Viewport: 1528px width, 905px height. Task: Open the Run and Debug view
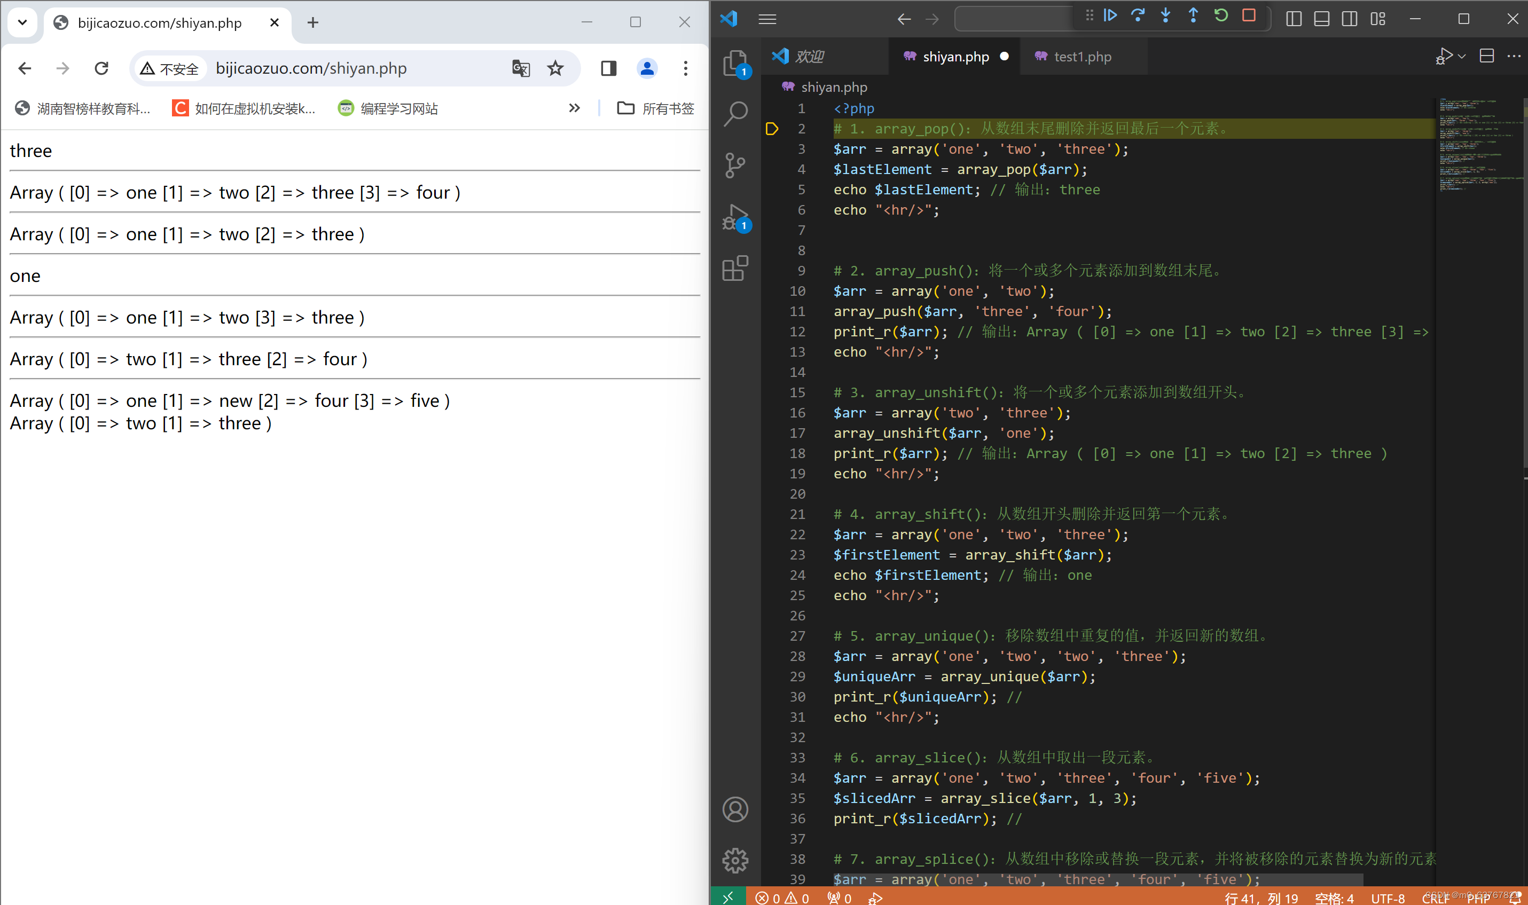coord(735,217)
